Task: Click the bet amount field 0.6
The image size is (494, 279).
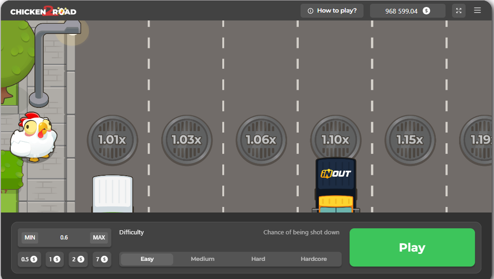Action: [x=64, y=238]
